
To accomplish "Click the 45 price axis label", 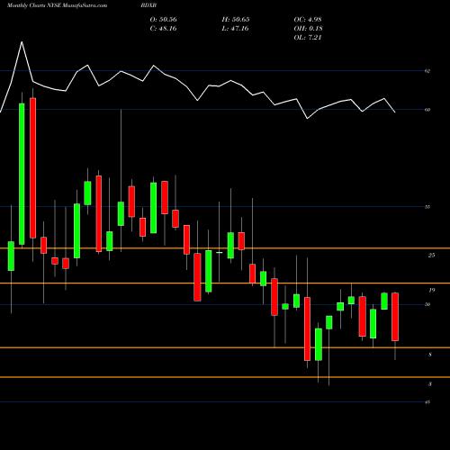I will [x=427, y=402].
